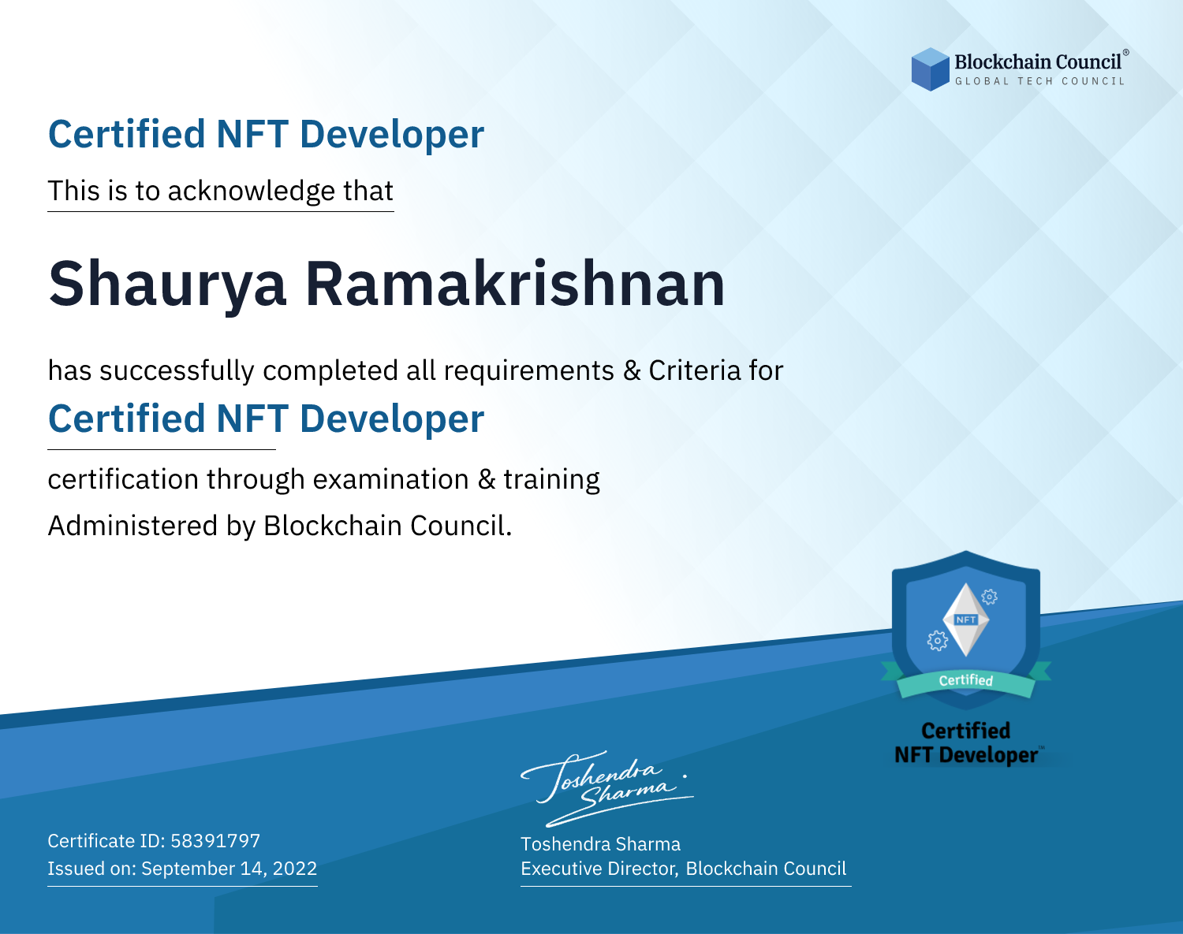Select the printed name "Toshendra Sharma"
Image resolution: width=1183 pixels, height=934 pixels.
click(600, 844)
